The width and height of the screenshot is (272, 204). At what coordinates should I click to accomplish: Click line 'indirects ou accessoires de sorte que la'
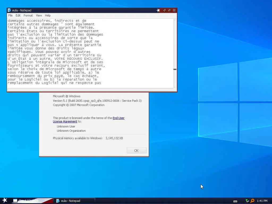[50, 38]
